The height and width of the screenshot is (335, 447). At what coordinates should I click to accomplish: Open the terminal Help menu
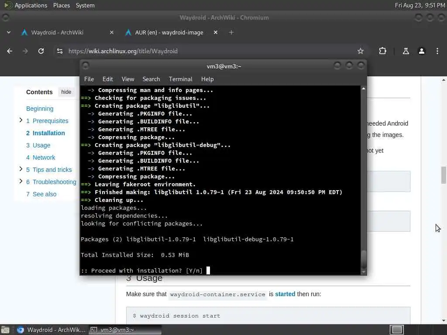click(207, 79)
